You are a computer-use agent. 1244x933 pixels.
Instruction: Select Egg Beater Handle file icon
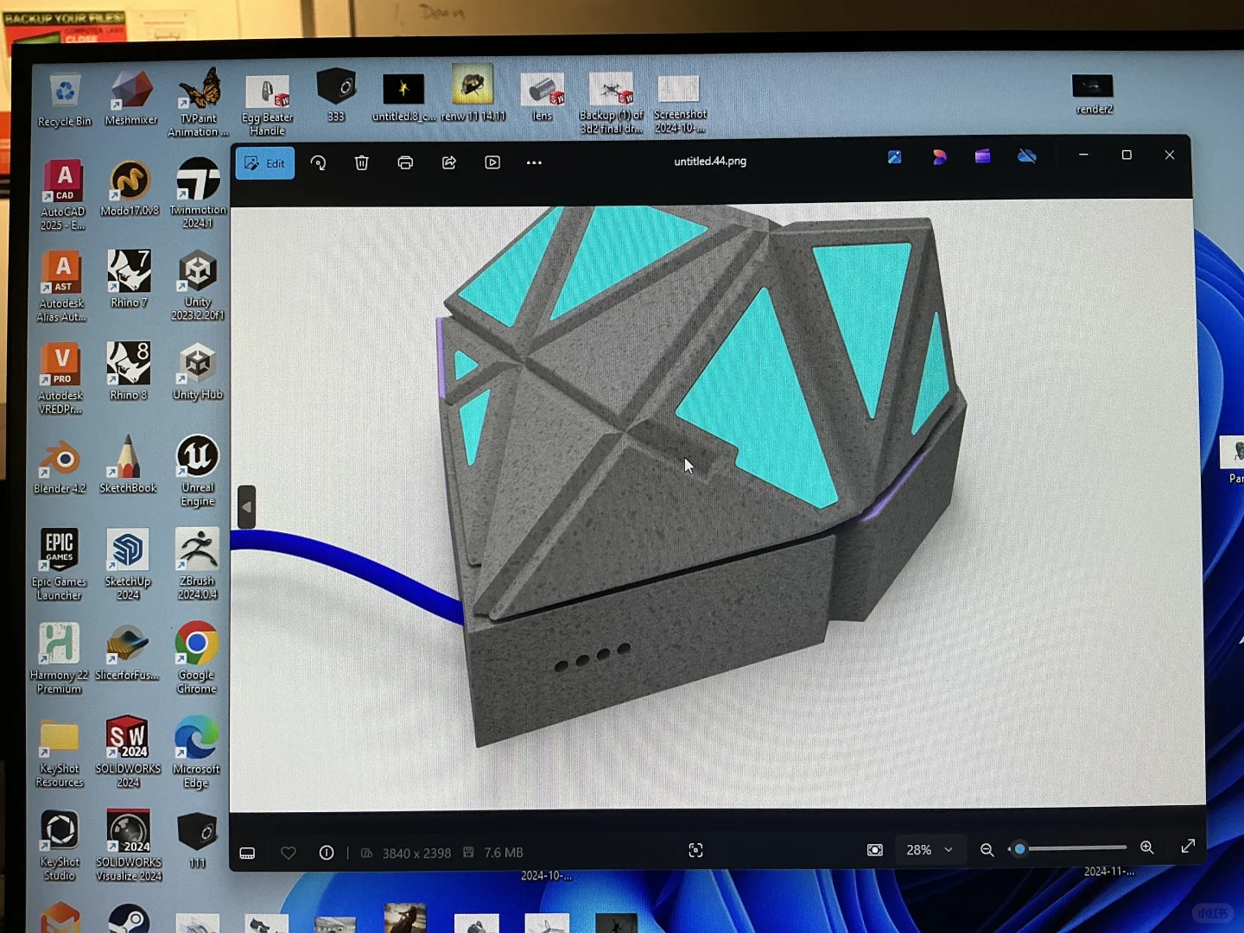tap(268, 105)
